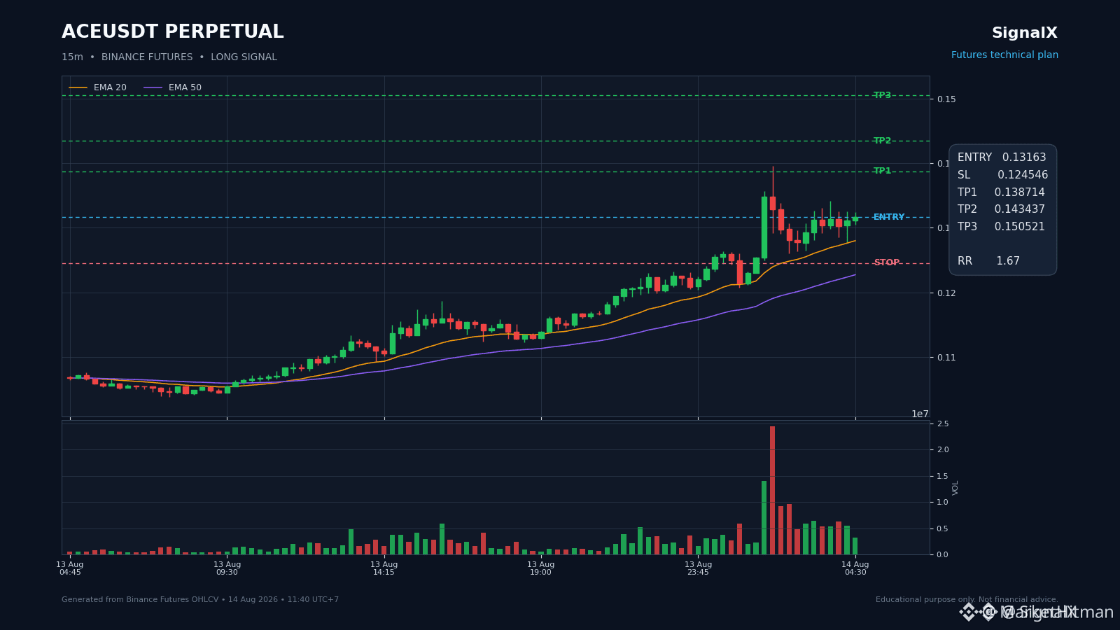Click the 13 Aug 09:30 time label
Screen dimensions: 1120x630
pyautogui.click(x=227, y=568)
